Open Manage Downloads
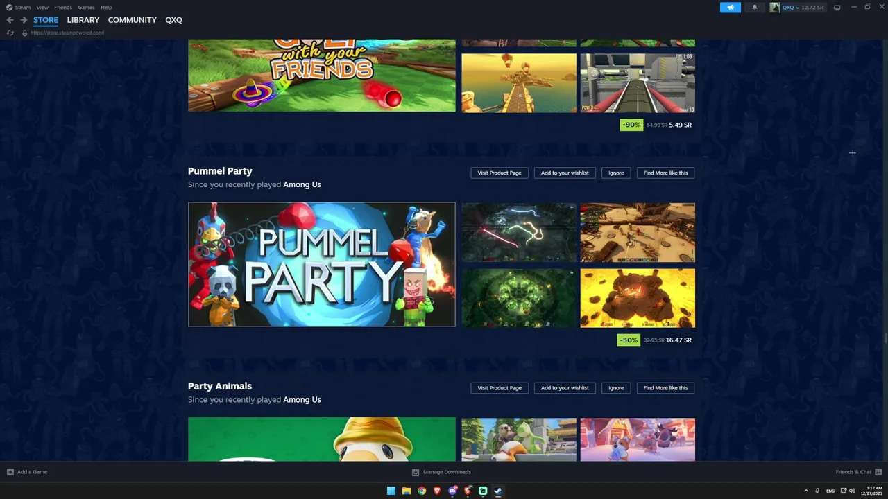 (441, 472)
